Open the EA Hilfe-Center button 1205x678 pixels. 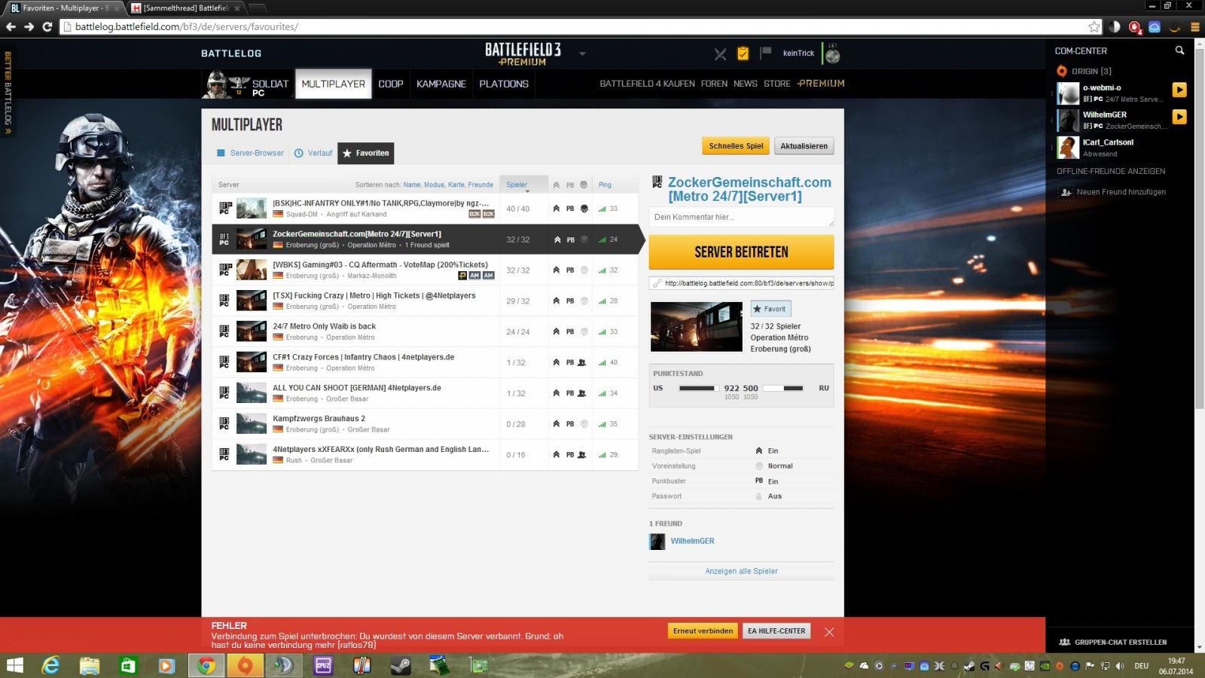[x=776, y=631]
